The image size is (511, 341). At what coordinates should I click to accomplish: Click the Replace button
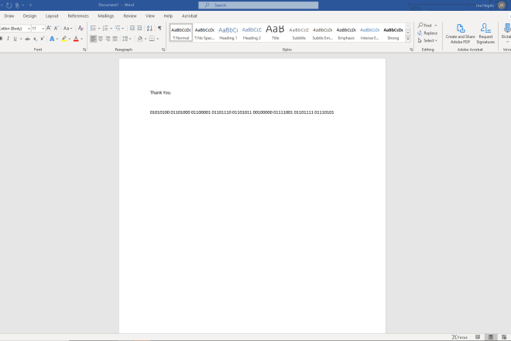427,33
